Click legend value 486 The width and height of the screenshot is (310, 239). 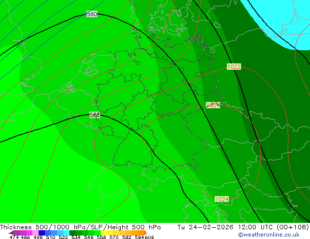point(25,237)
